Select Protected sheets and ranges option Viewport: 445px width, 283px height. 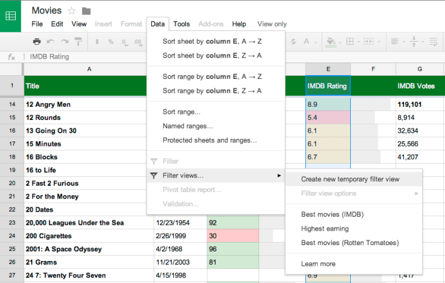pos(209,140)
